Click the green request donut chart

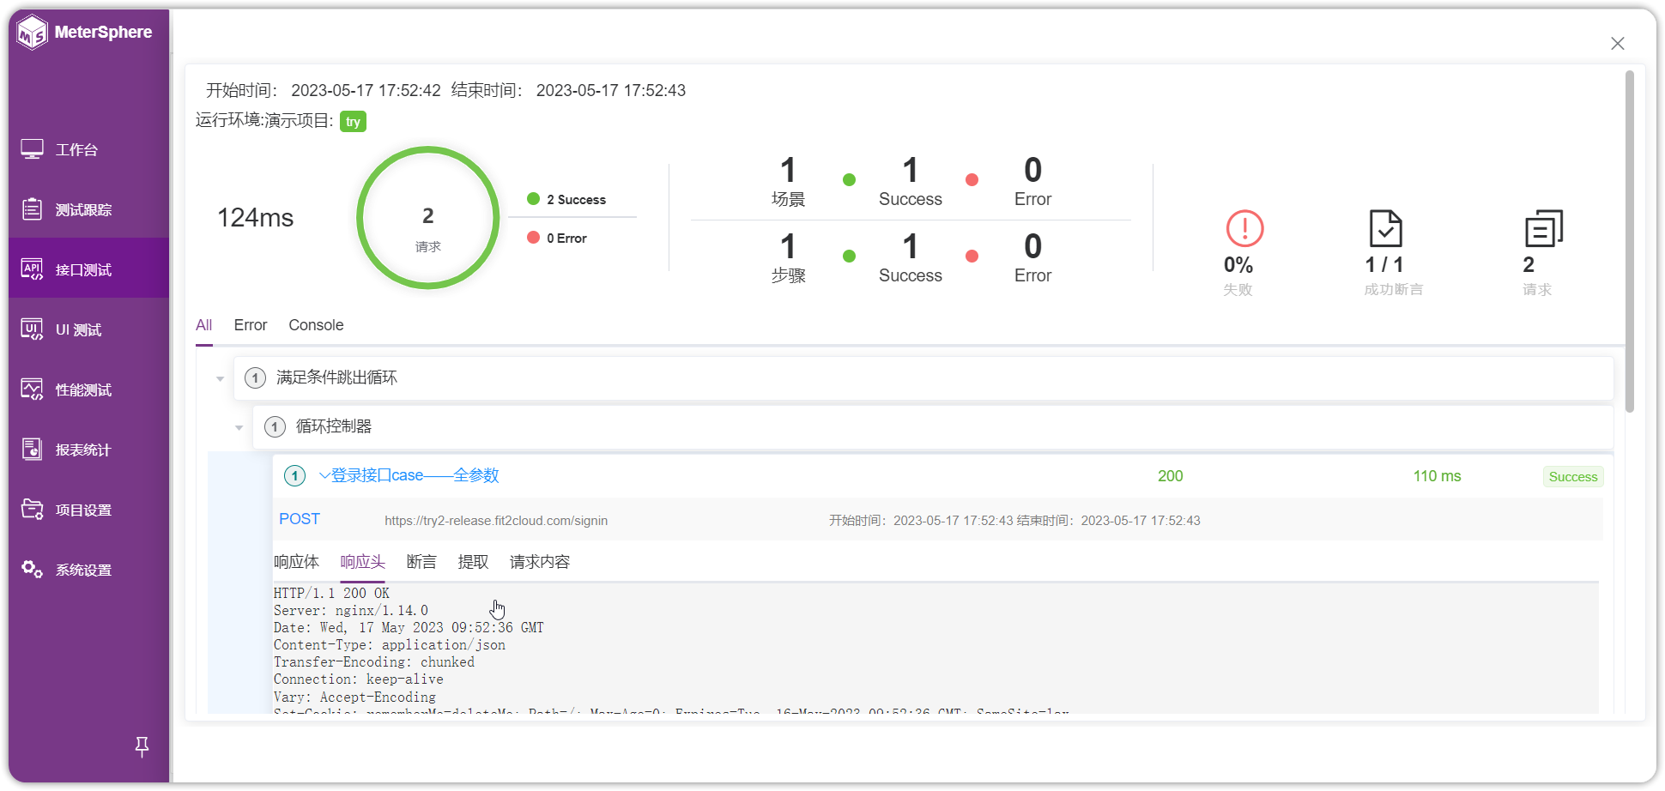pyautogui.click(x=428, y=218)
